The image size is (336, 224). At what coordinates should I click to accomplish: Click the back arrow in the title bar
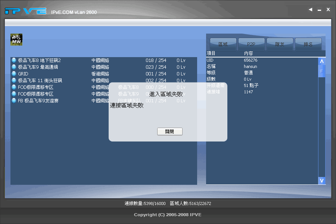click(310, 9)
